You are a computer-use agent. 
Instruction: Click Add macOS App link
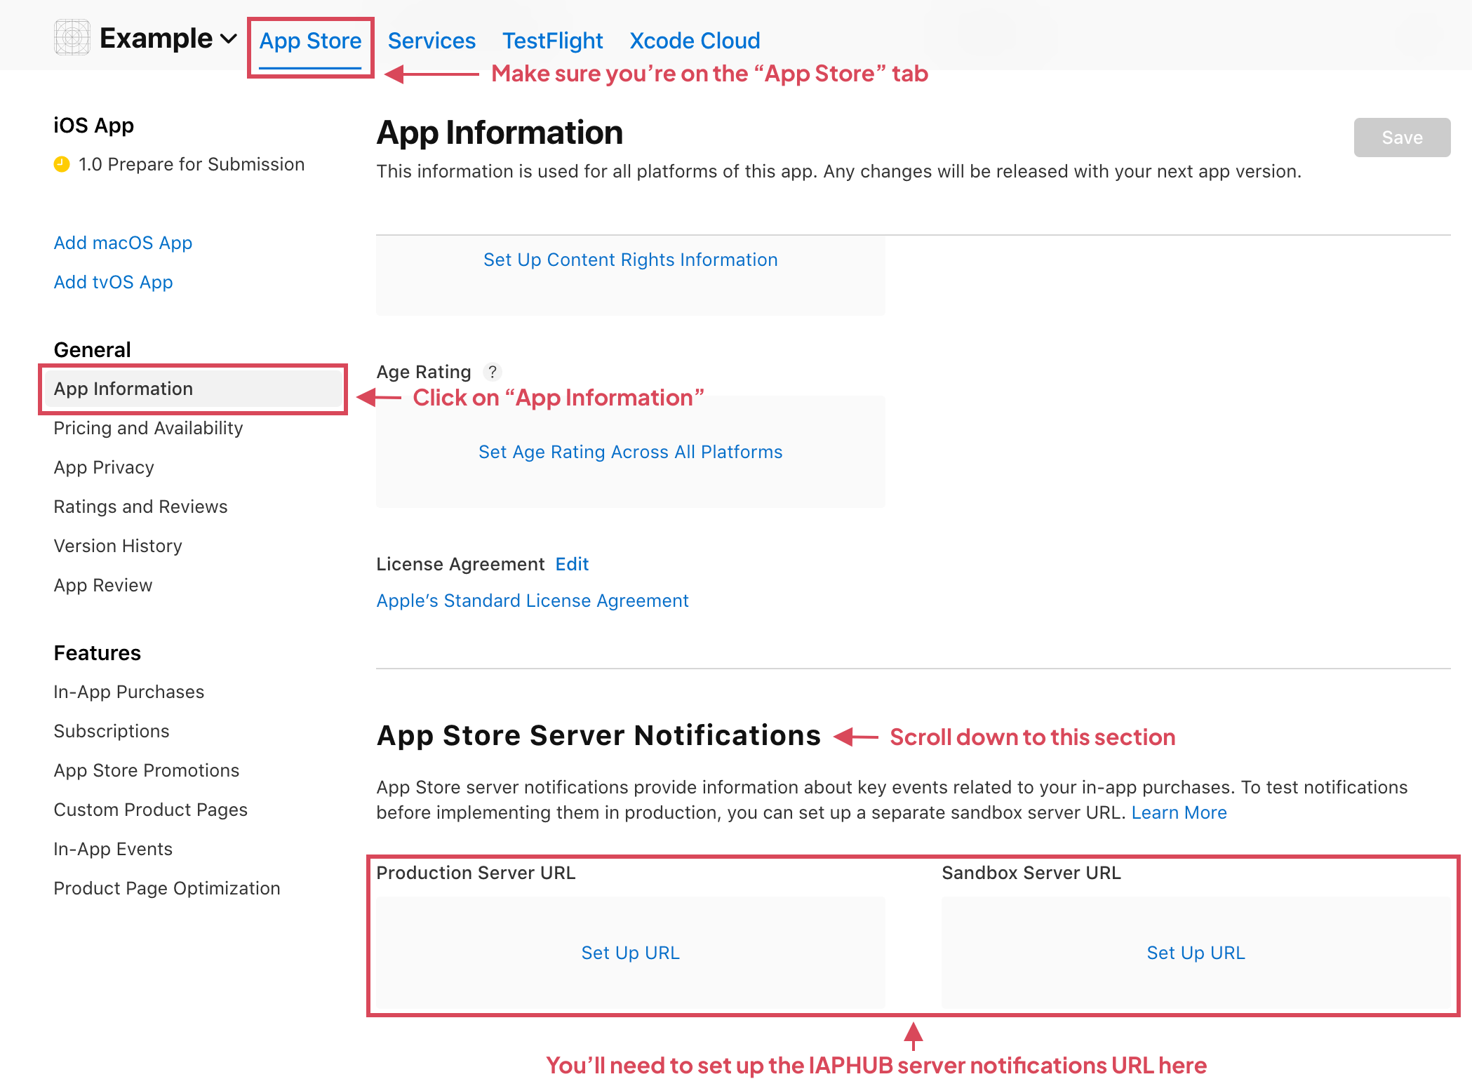123,243
